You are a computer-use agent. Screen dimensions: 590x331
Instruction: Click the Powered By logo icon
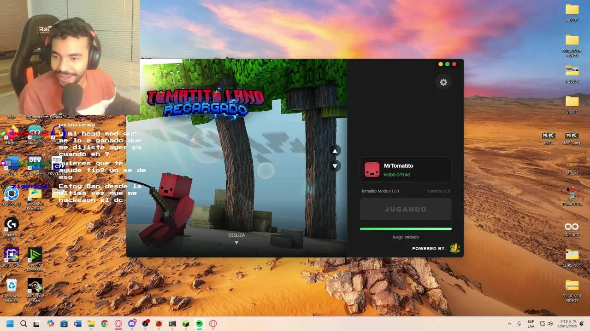pos(455,248)
